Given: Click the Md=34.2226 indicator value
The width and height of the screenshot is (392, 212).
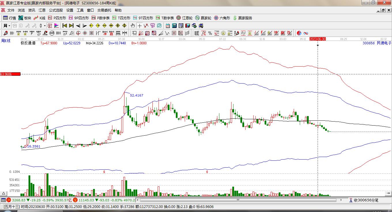Looking at the screenshot, I should 95,43.
